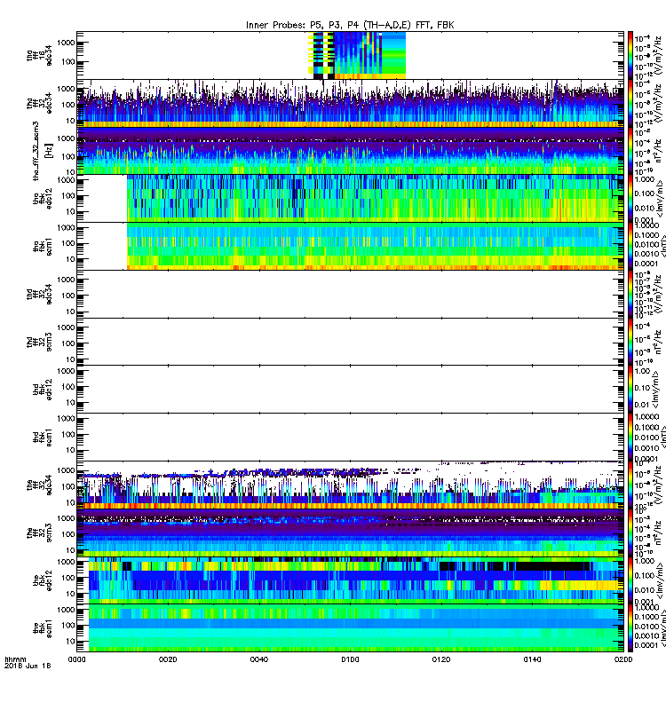Click the color bar of thd fff 32 scm3
This screenshot has width=666, height=710.
click(x=630, y=342)
